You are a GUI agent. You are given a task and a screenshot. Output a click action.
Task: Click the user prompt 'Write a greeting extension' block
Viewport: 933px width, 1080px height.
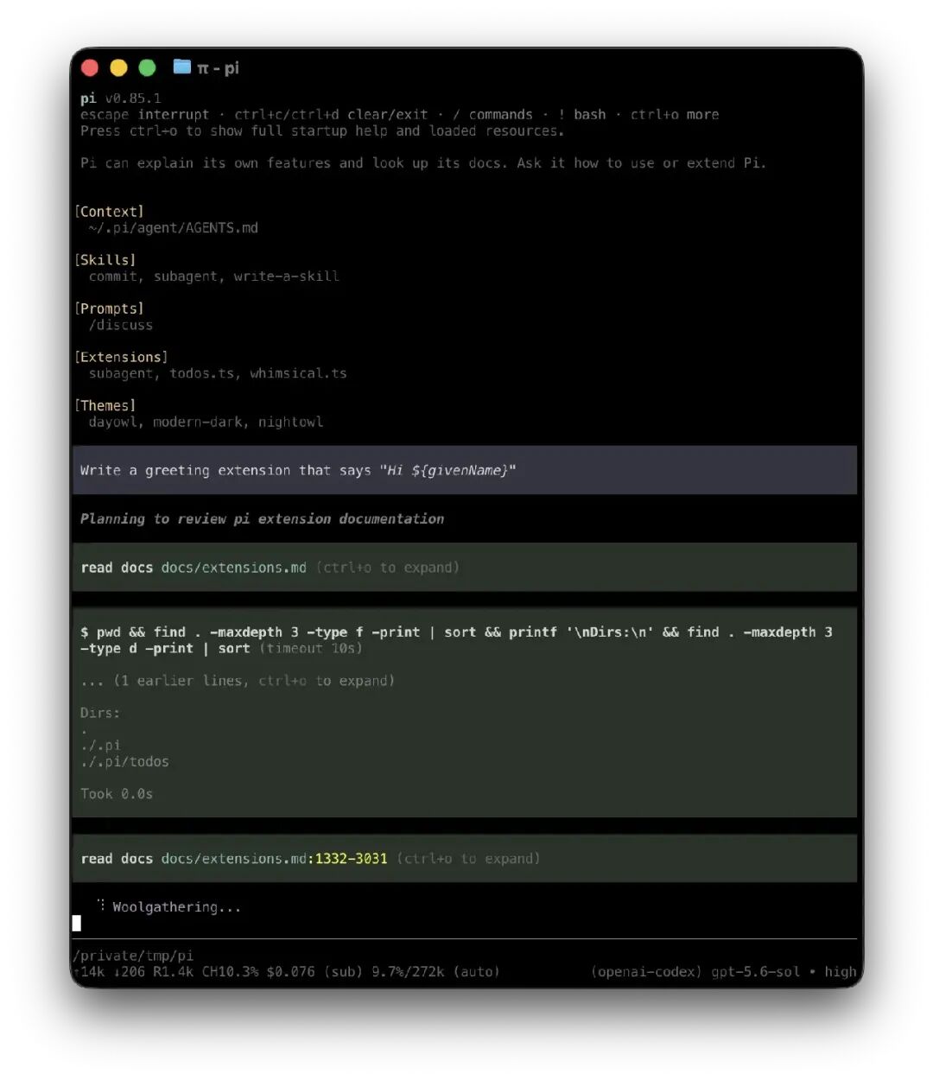pyautogui.click(x=465, y=470)
